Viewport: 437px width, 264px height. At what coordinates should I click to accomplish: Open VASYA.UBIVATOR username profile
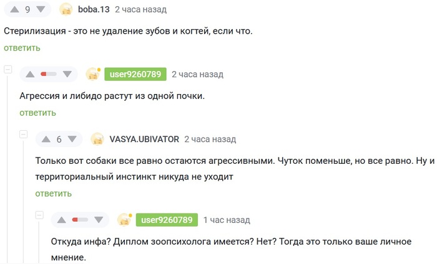click(144, 139)
